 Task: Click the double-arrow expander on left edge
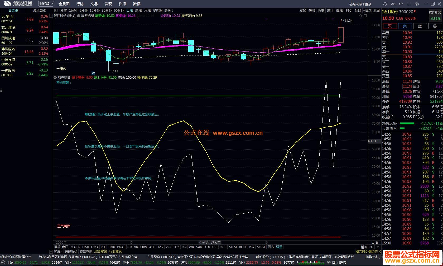(1, 91)
